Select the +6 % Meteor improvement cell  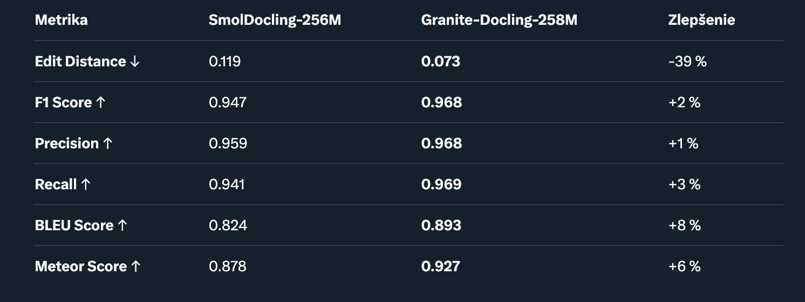tap(684, 266)
